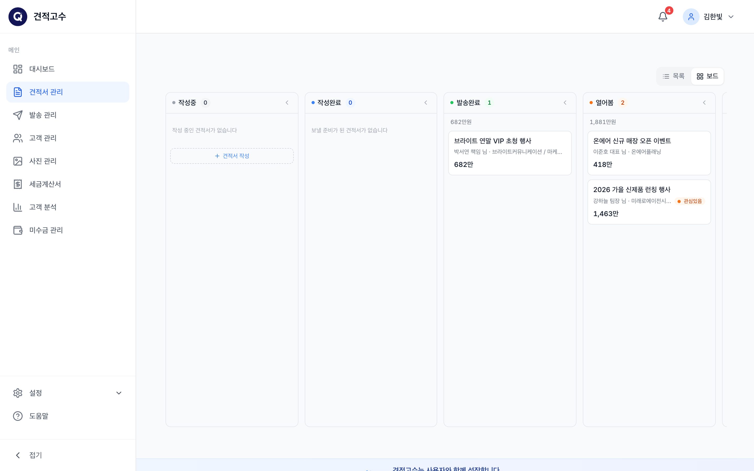Collapse the 열어봄 column
This screenshot has height=471, width=754.
(x=704, y=103)
